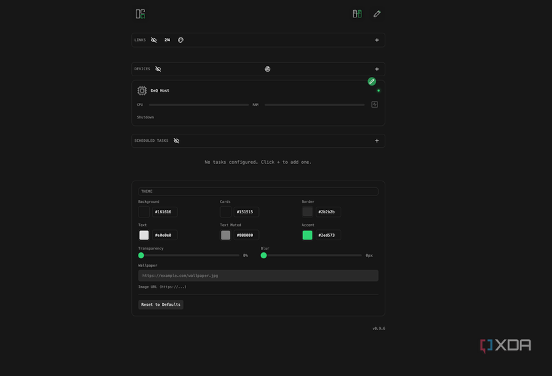552x376 pixels.
Task: Click the Devices chart icon
Action: [x=268, y=69]
